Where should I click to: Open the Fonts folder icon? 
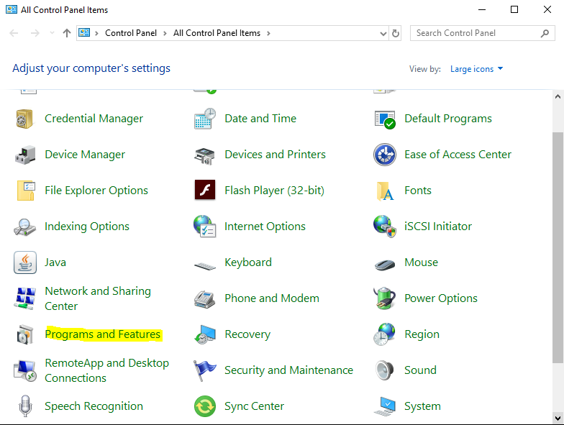(x=386, y=191)
